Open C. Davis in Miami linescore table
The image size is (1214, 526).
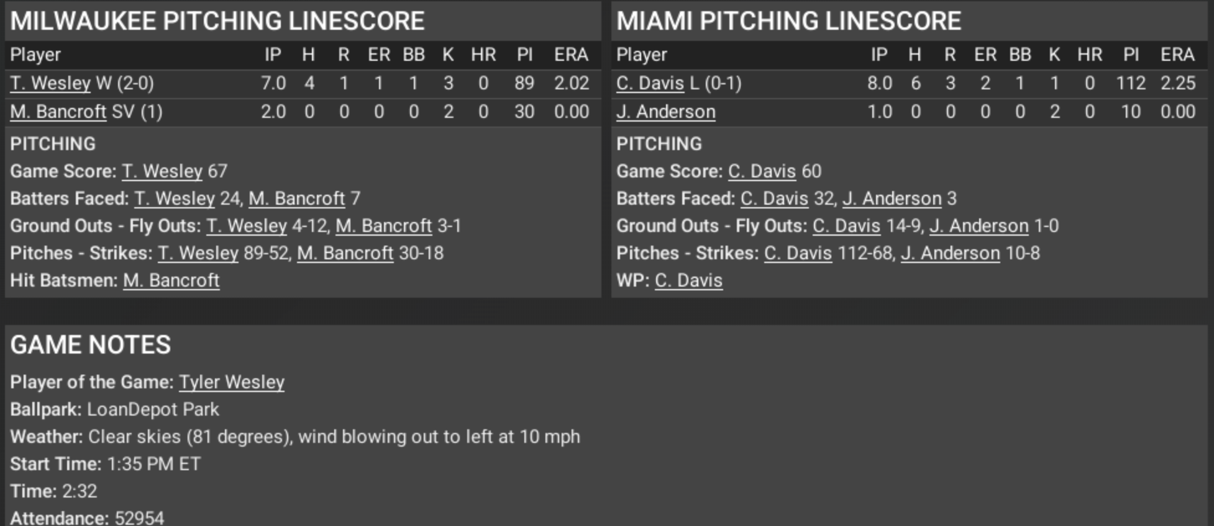[650, 83]
